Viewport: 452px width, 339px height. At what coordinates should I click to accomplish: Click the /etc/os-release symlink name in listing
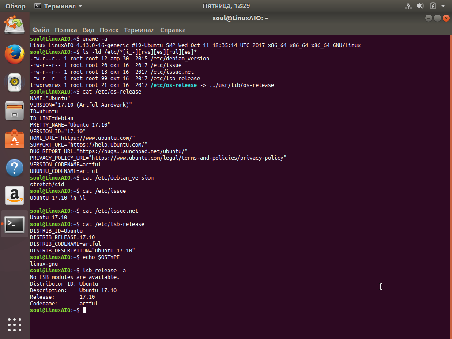174,85
